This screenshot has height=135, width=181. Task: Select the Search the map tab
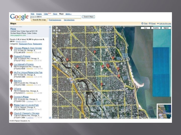39,20
